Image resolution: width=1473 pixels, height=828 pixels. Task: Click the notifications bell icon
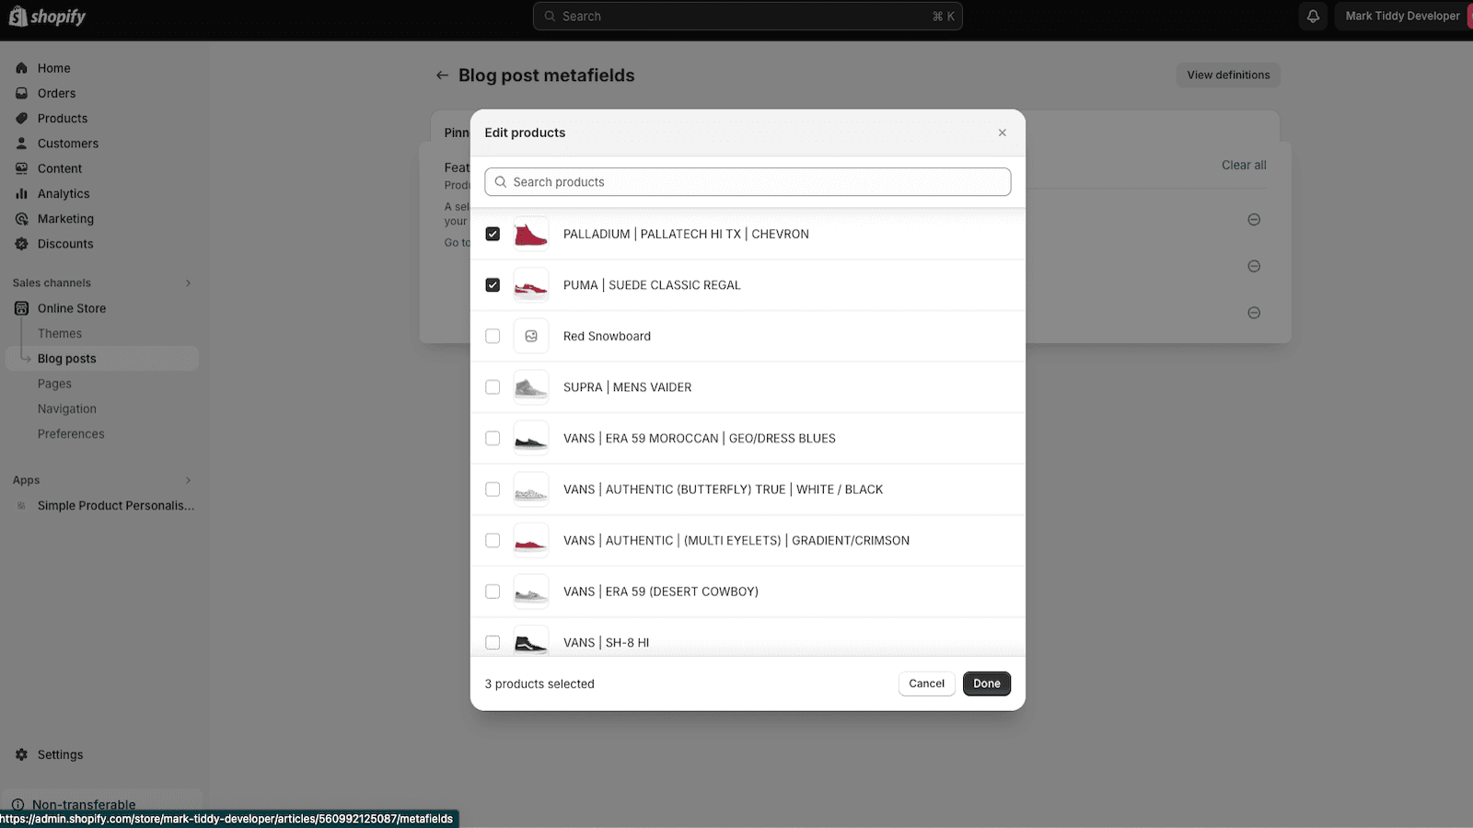click(1313, 16)
